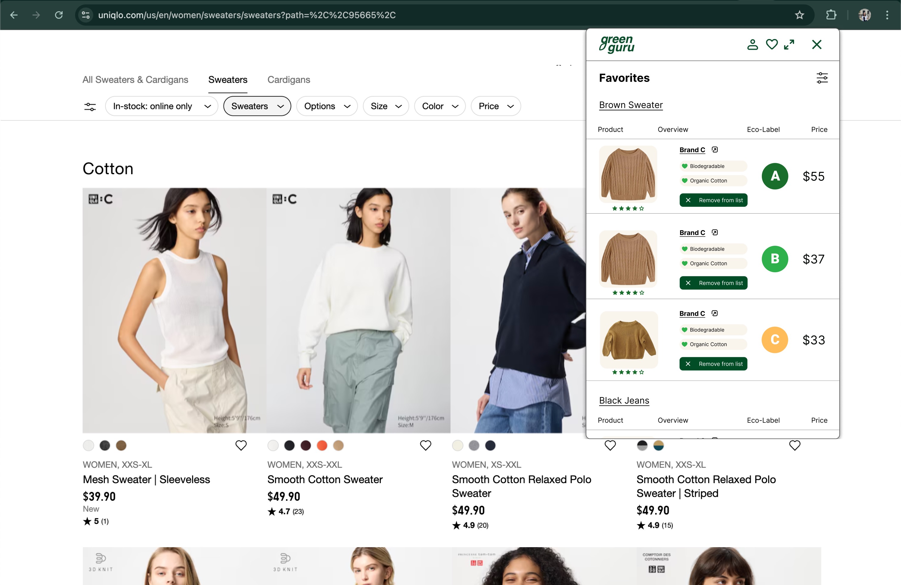This screenshot has height=585, width=901.
Task: Expand the Green Guru panel to fullscreen
Action: (789, 45)
